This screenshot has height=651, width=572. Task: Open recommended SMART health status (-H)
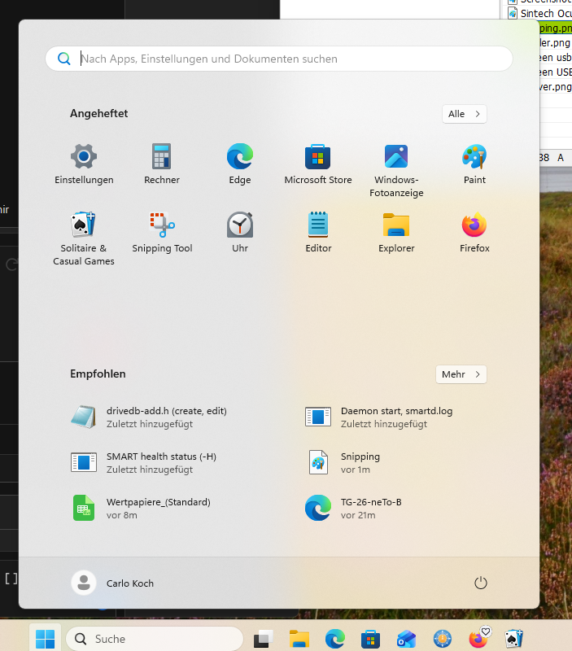pyautogui.click(x=144, y=462)
